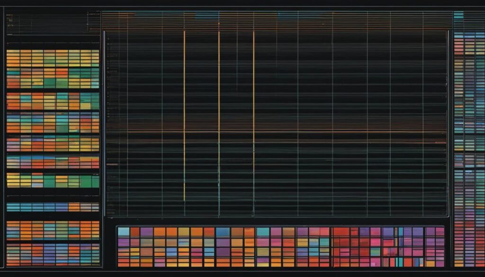This screenshot has width=485, height=277.
Task: Select the large green cell in left panel's second group
Action: [49, 82]
